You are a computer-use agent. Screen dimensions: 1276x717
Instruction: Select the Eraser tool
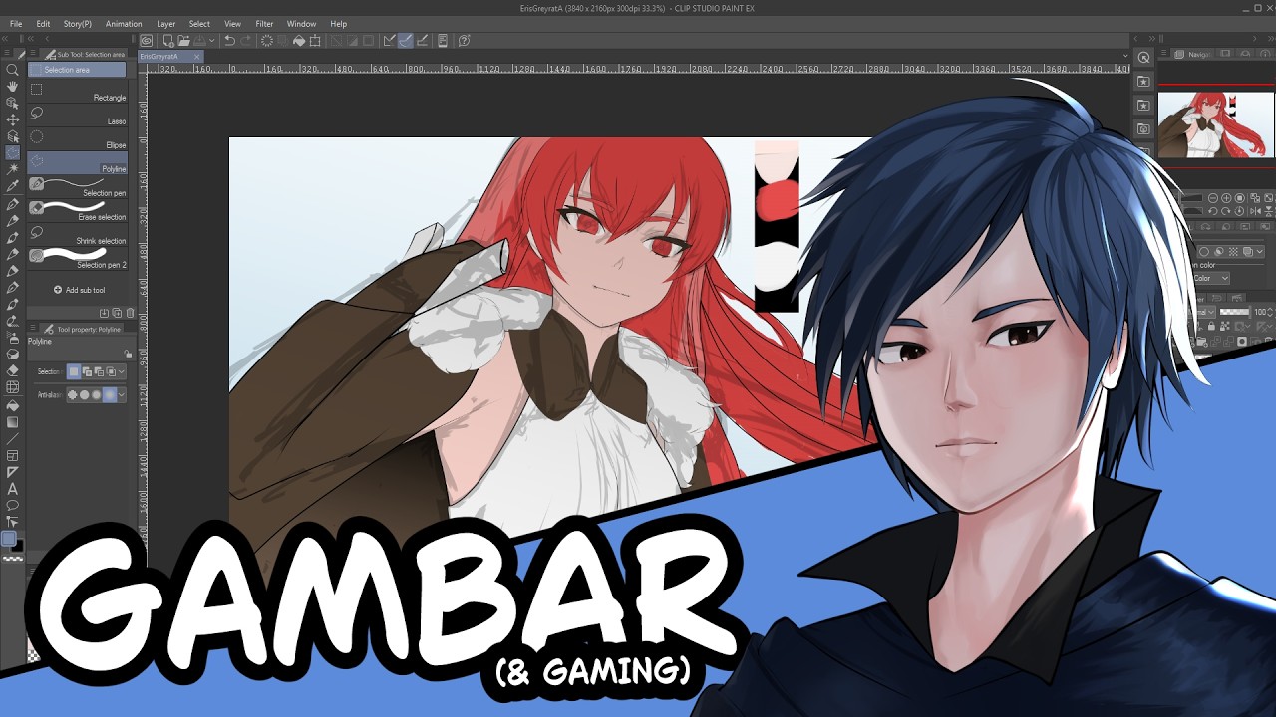pos(12,370)
